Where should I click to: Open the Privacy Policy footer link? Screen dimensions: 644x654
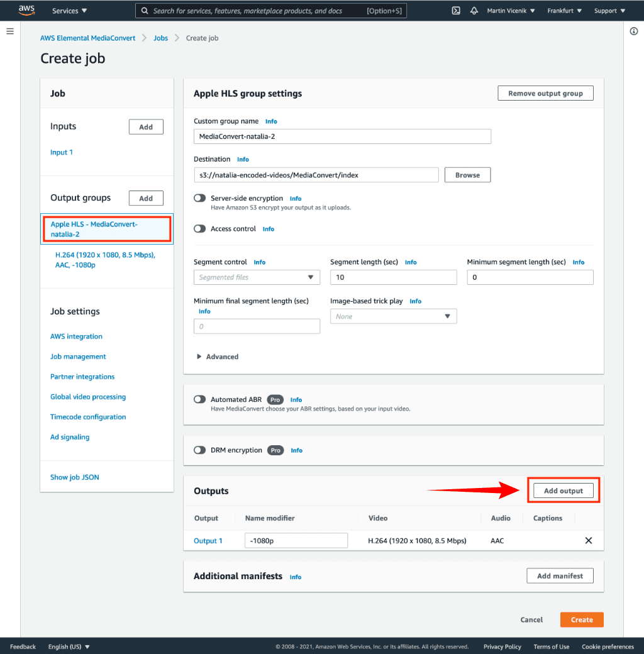pos(502,646)
